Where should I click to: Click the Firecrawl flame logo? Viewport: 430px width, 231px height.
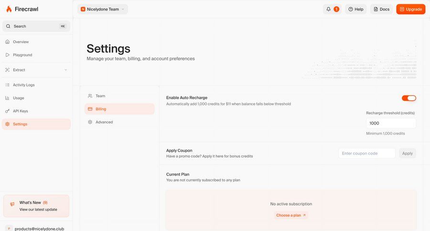(x=9, y=9)
